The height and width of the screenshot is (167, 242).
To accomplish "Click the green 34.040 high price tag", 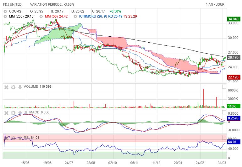I will (x=234, y=19).
